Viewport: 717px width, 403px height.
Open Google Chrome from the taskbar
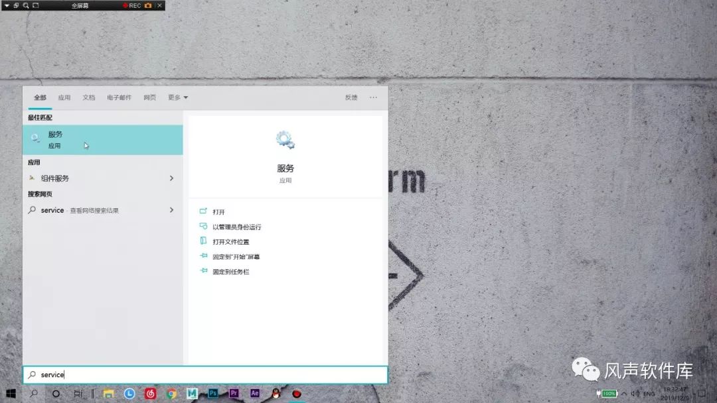171,393
